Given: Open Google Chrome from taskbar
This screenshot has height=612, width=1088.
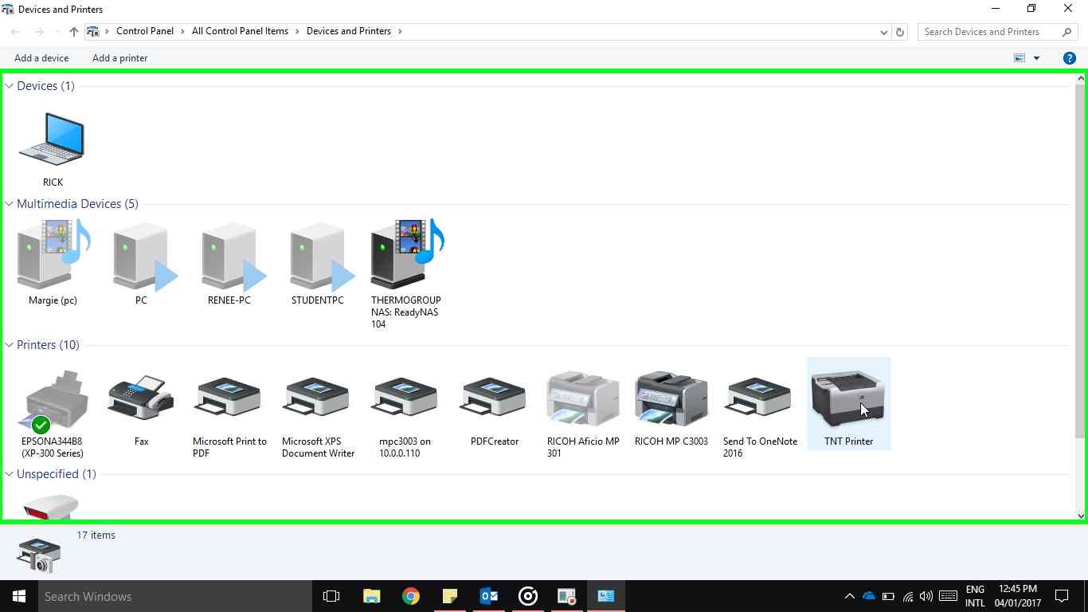Looking at the screenshot, I should point(411,596).
